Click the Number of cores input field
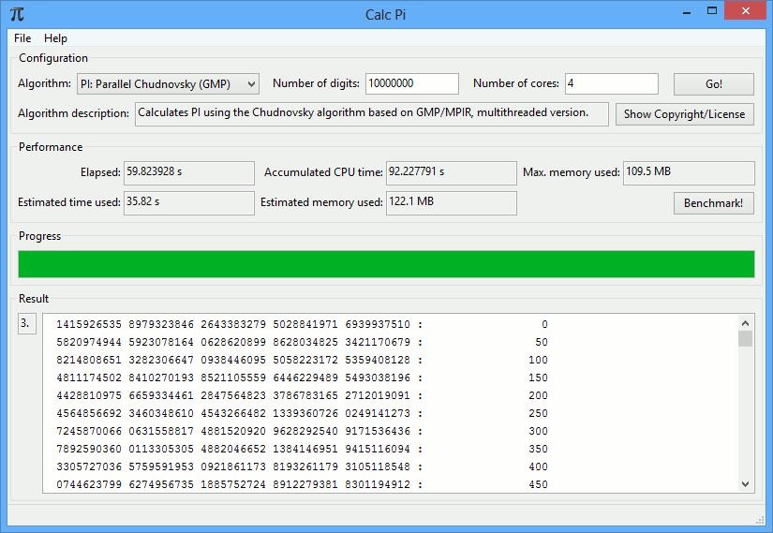773x533 pixels. [x=611, y=83]
